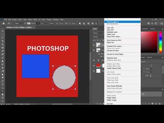Hide the topmost layer via eye icon
This screenshot has width=164, height=123.
click(x=94, y=45)
